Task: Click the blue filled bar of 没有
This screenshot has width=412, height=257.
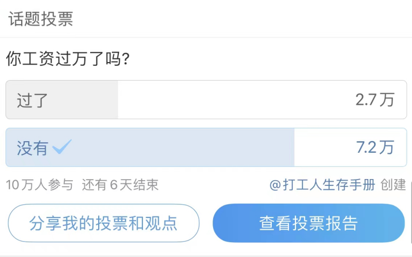Action: point(150,147)
